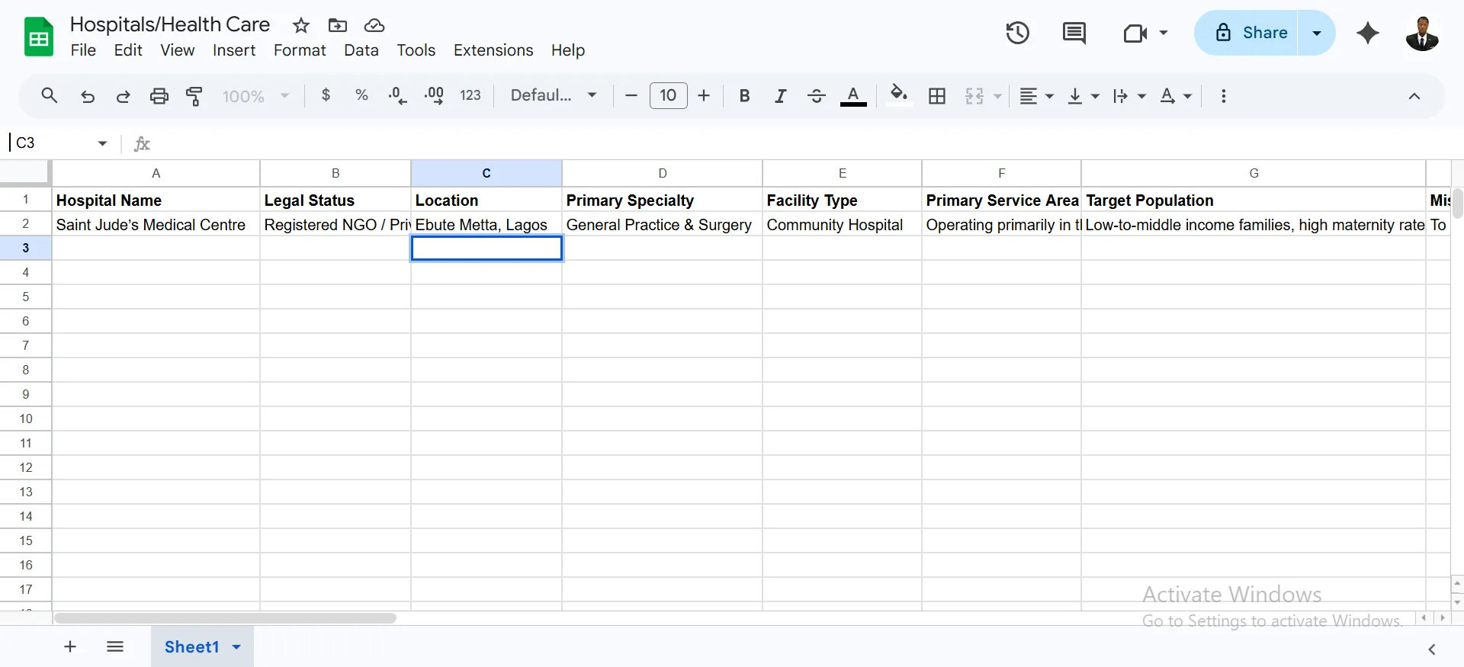Select column D header
This screenshot has height=667, width=1464.
pos(662,173)
